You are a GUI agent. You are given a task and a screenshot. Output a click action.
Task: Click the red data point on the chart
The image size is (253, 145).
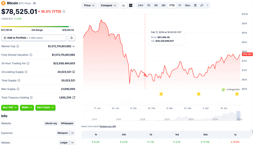145,75
